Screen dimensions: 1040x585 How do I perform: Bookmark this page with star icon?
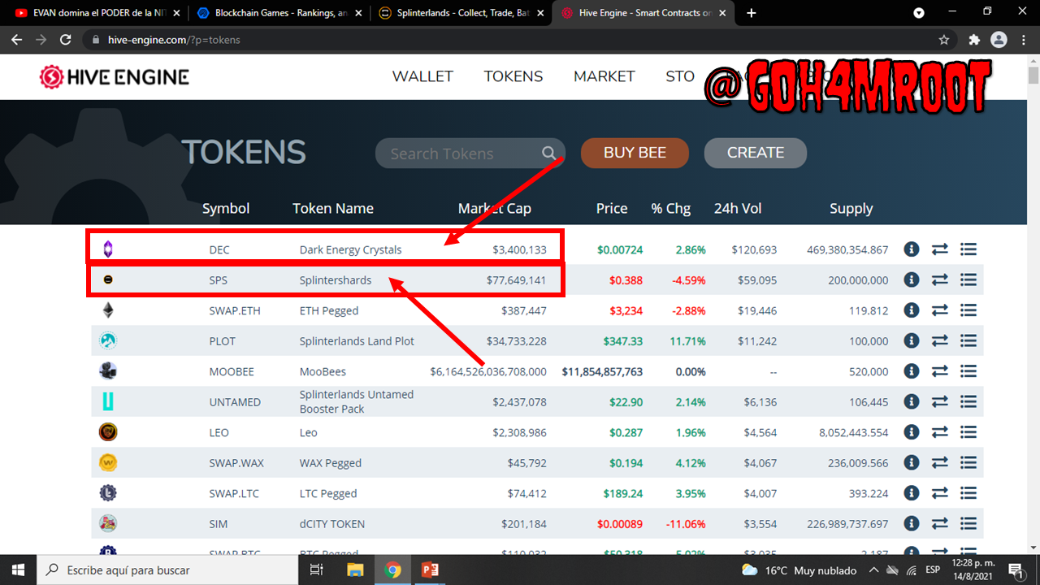click(944, 40)
